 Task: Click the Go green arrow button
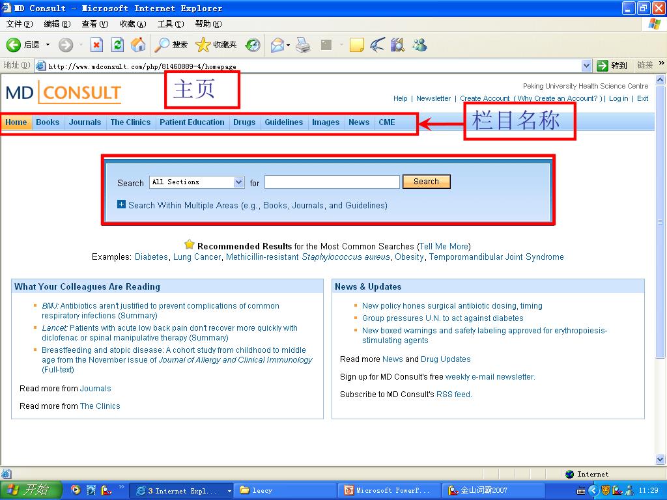pyautogui.click(x=603, y=66)
